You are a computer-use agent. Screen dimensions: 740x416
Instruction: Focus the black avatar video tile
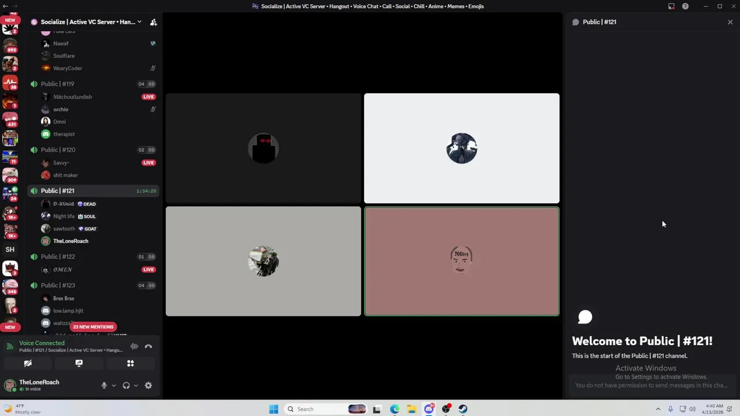coord(264,148)
